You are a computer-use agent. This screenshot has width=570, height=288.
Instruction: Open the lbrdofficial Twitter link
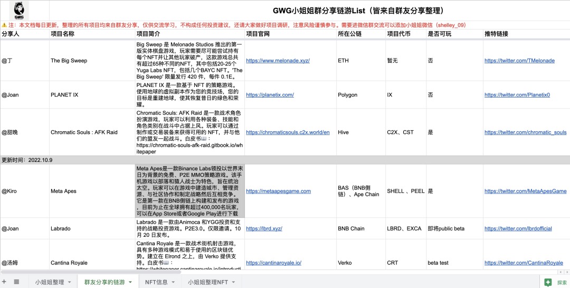click(518, 228)
